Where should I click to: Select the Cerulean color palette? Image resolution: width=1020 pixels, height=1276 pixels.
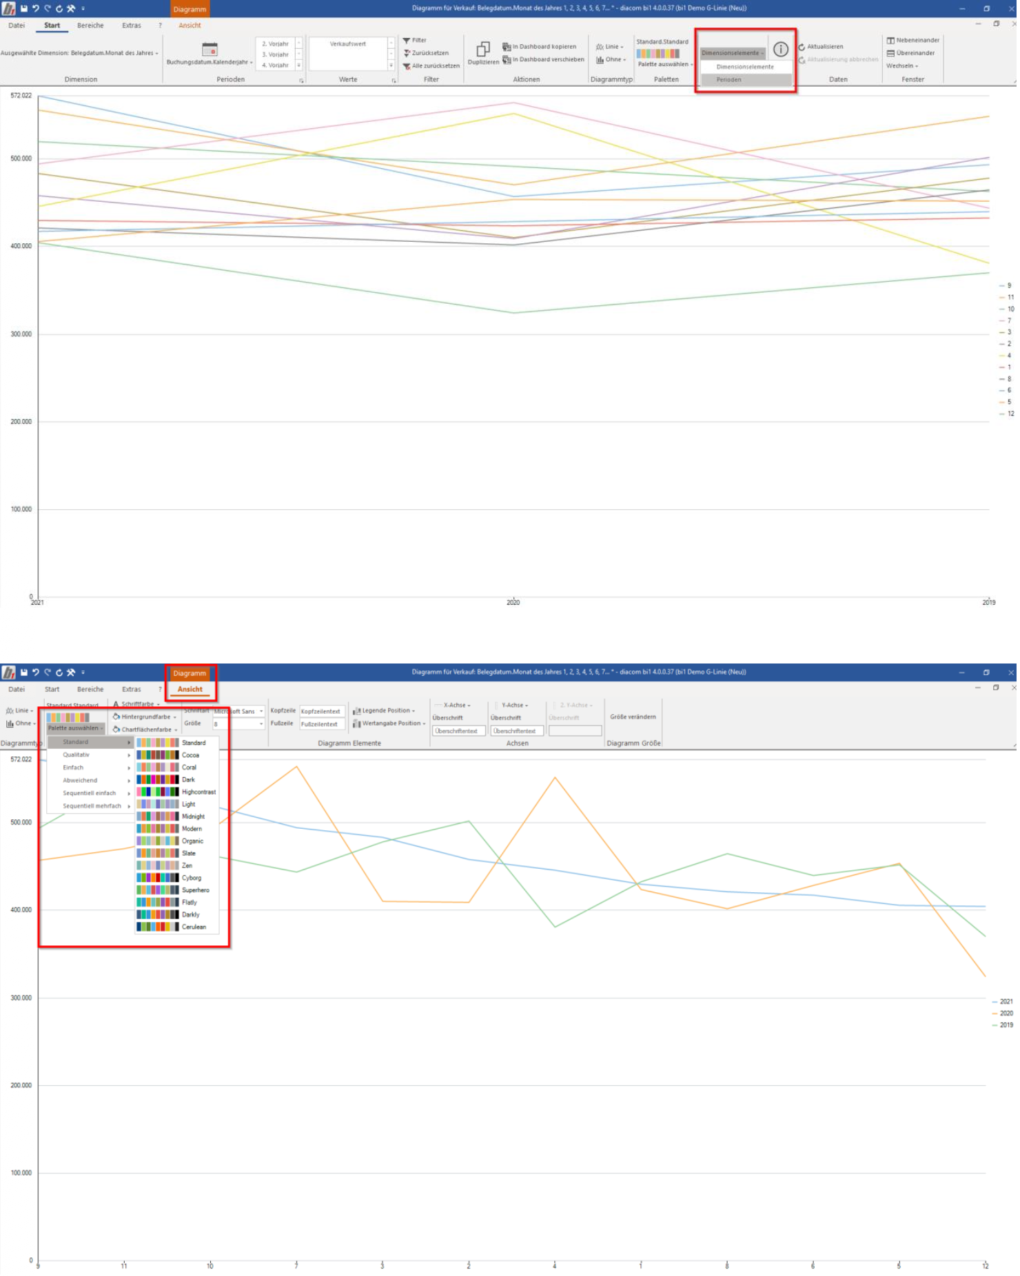(177, 928)
